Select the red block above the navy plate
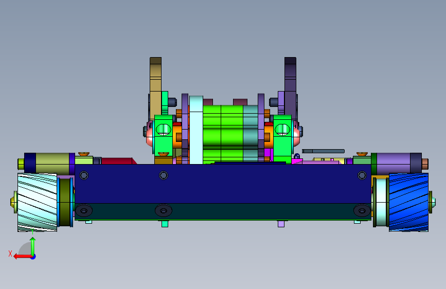The height and width of the screenshot is (289, 446). pyautogui.click(x=117, y=161)
